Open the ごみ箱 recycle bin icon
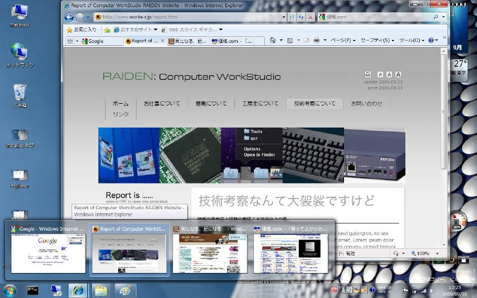The height and width of the screenshot is (298, 477). (x=20, y=96)
